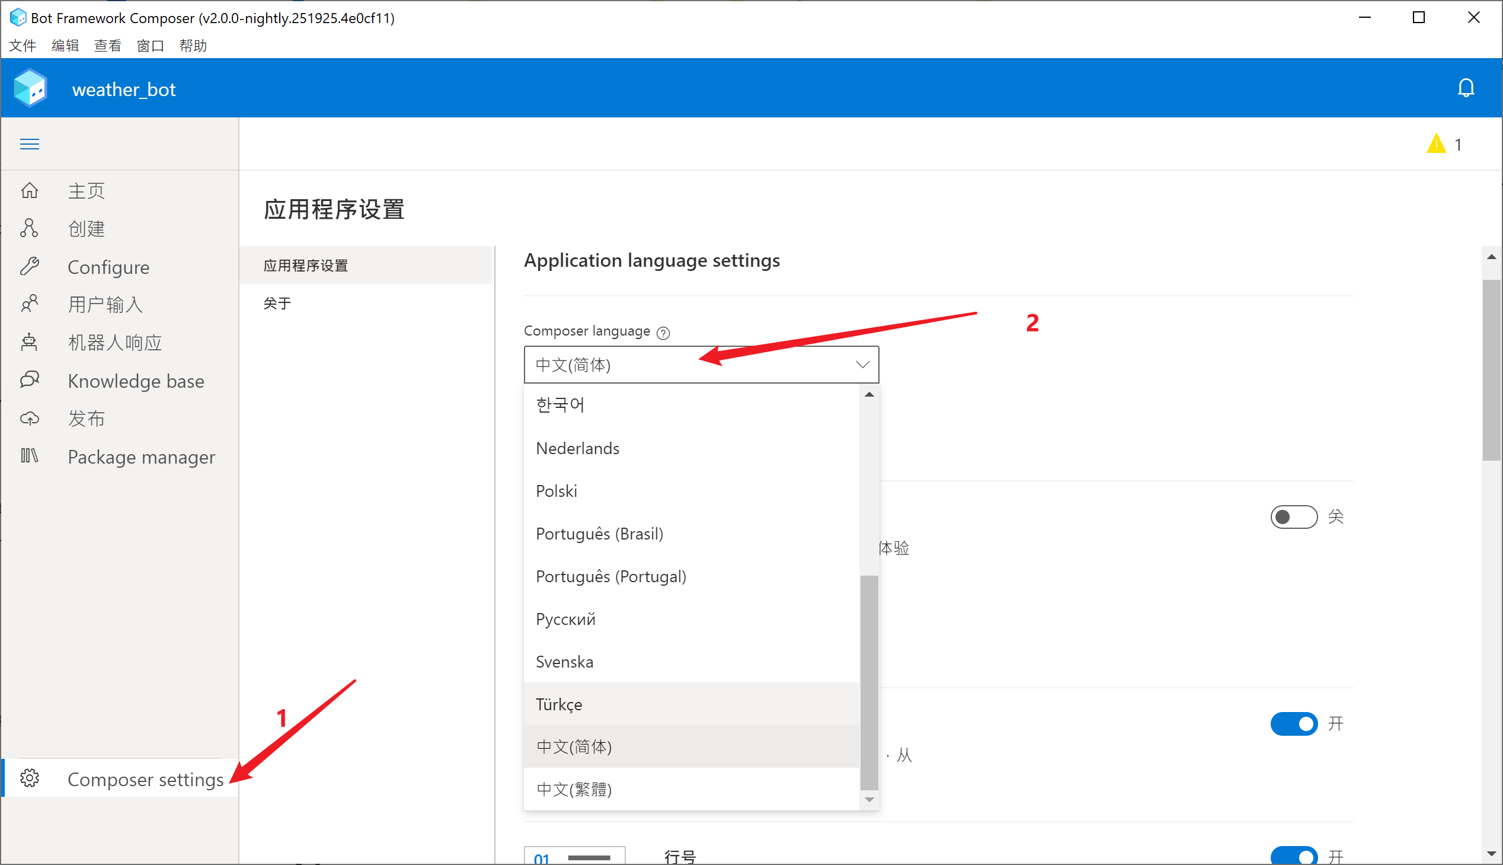Image resolution: width=1503 pixels, height=865 pixels.
Task: Open the 机器人响应 robot response section
Action: (x=114, y=342)
